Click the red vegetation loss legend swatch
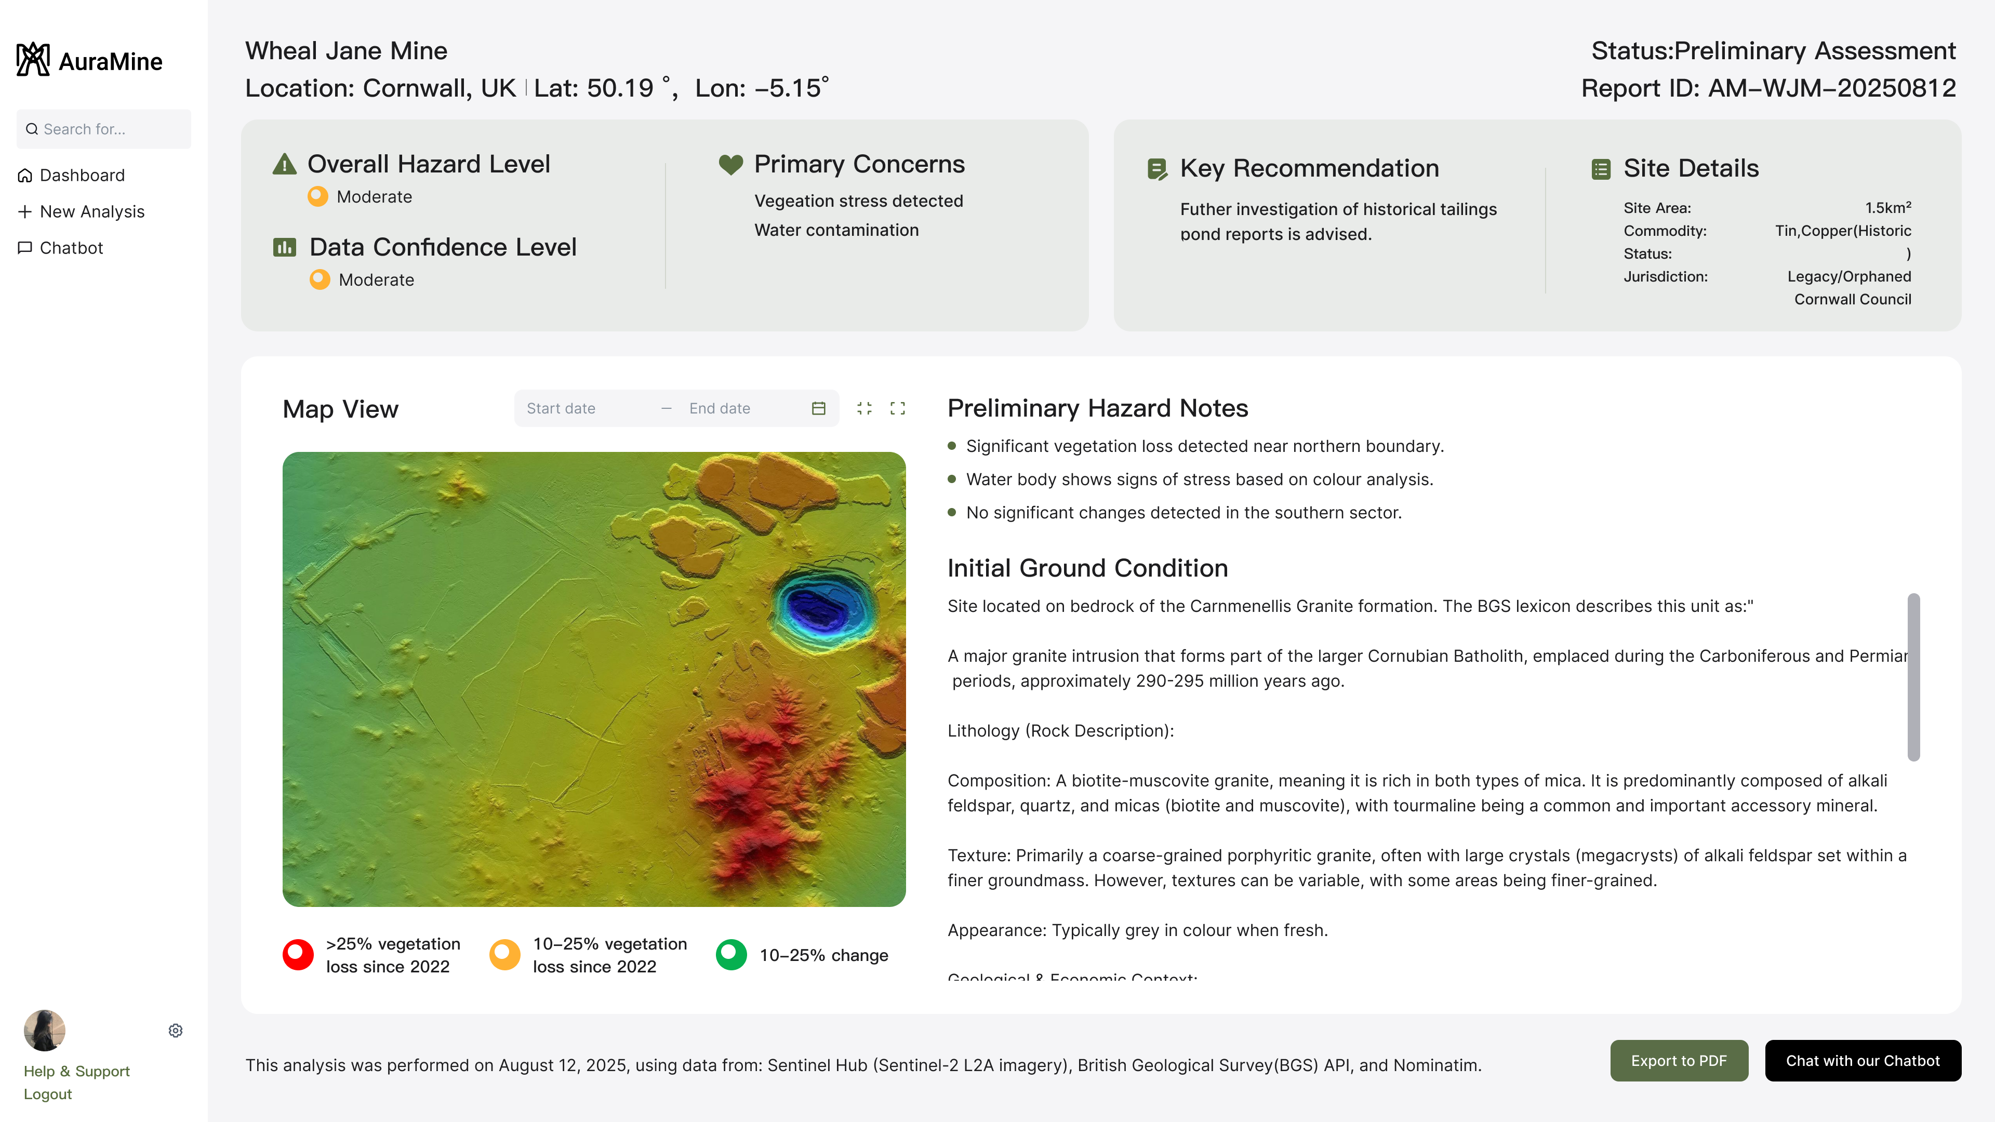The height and width of the screenshot is (1122, 1995). coord(298,955)
